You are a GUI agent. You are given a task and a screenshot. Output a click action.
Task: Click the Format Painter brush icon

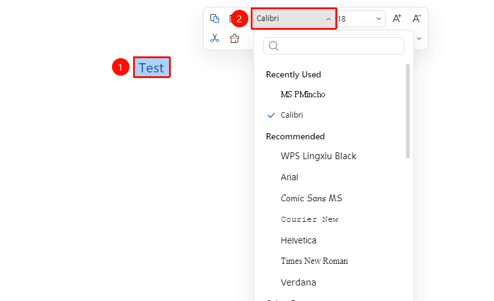235,38
